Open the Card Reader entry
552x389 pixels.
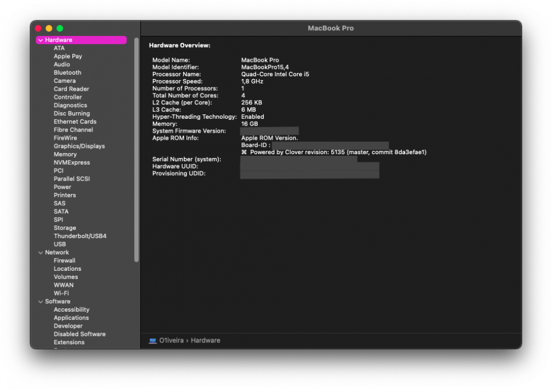click(71, 89)
